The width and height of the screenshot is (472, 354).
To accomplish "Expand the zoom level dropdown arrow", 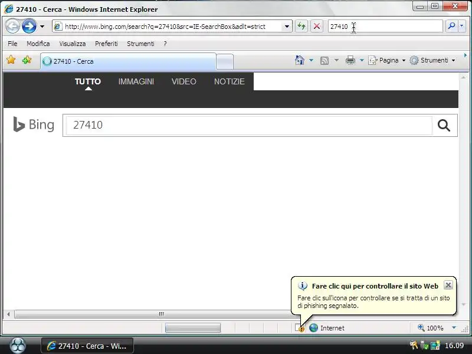I will [x=454, y=328].
